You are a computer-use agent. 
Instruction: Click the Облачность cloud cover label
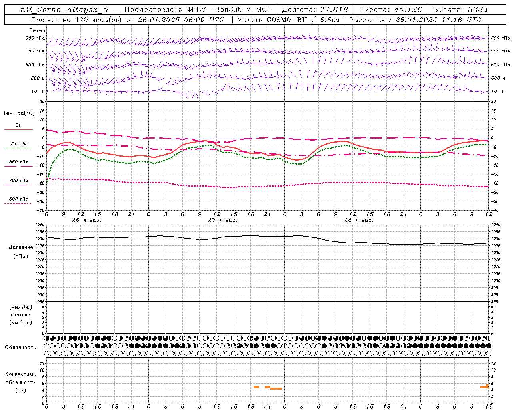[20, 347]
